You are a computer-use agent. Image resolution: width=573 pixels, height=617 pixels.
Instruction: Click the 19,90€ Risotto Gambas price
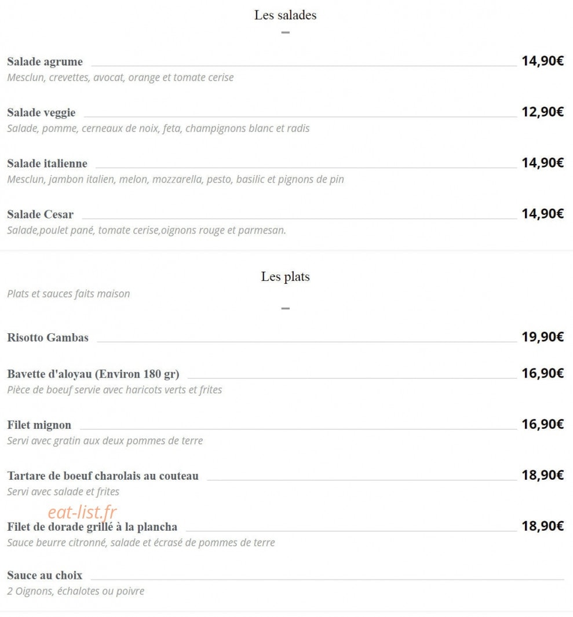(543, 337)
